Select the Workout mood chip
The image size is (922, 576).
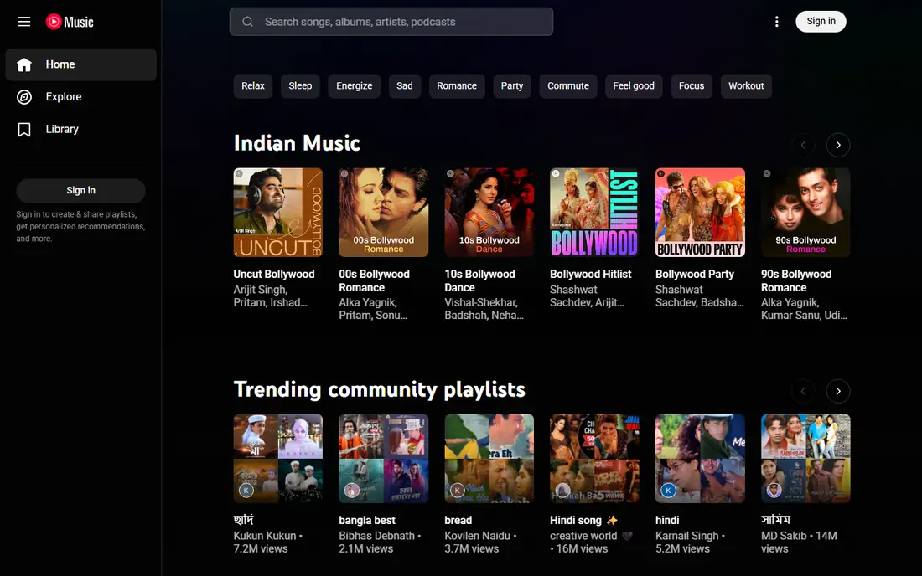(x=746, y=85)
